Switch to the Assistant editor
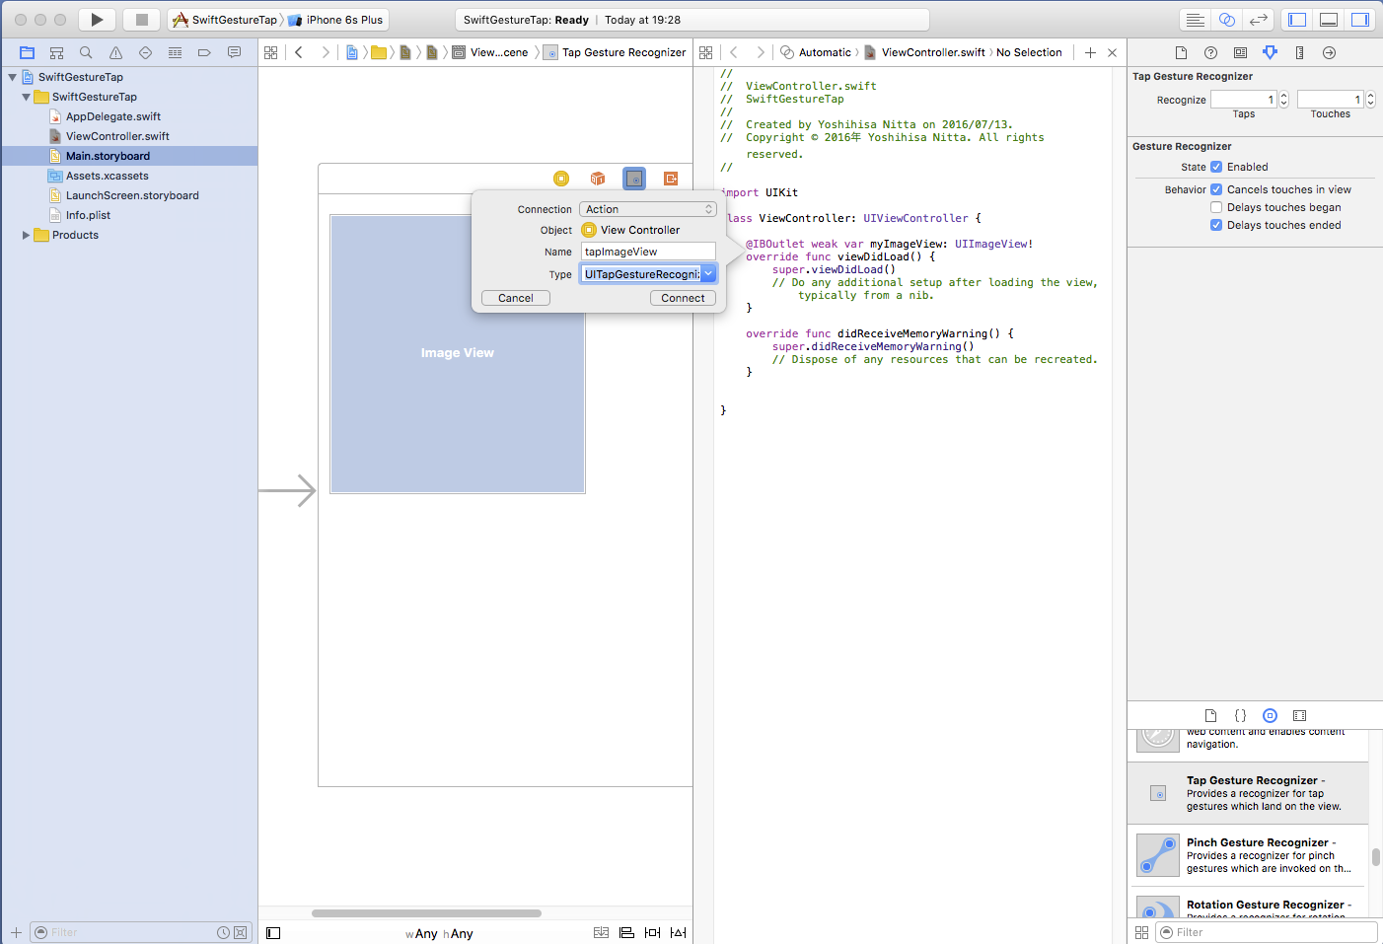This screenshot has width=1383, height=944. [x=1226, y=20]
